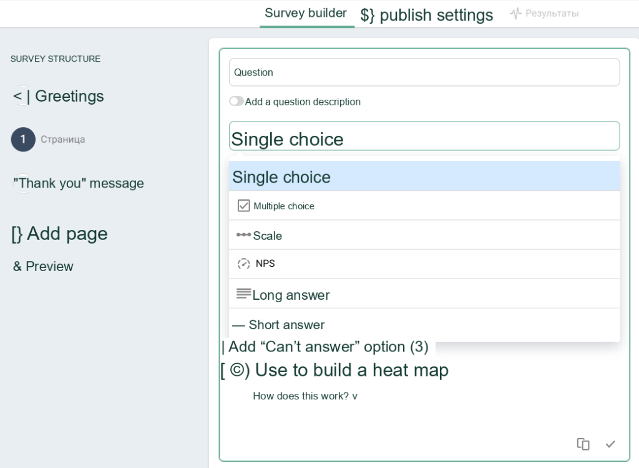Click the Scale dots icon

(x=244, y=235)
